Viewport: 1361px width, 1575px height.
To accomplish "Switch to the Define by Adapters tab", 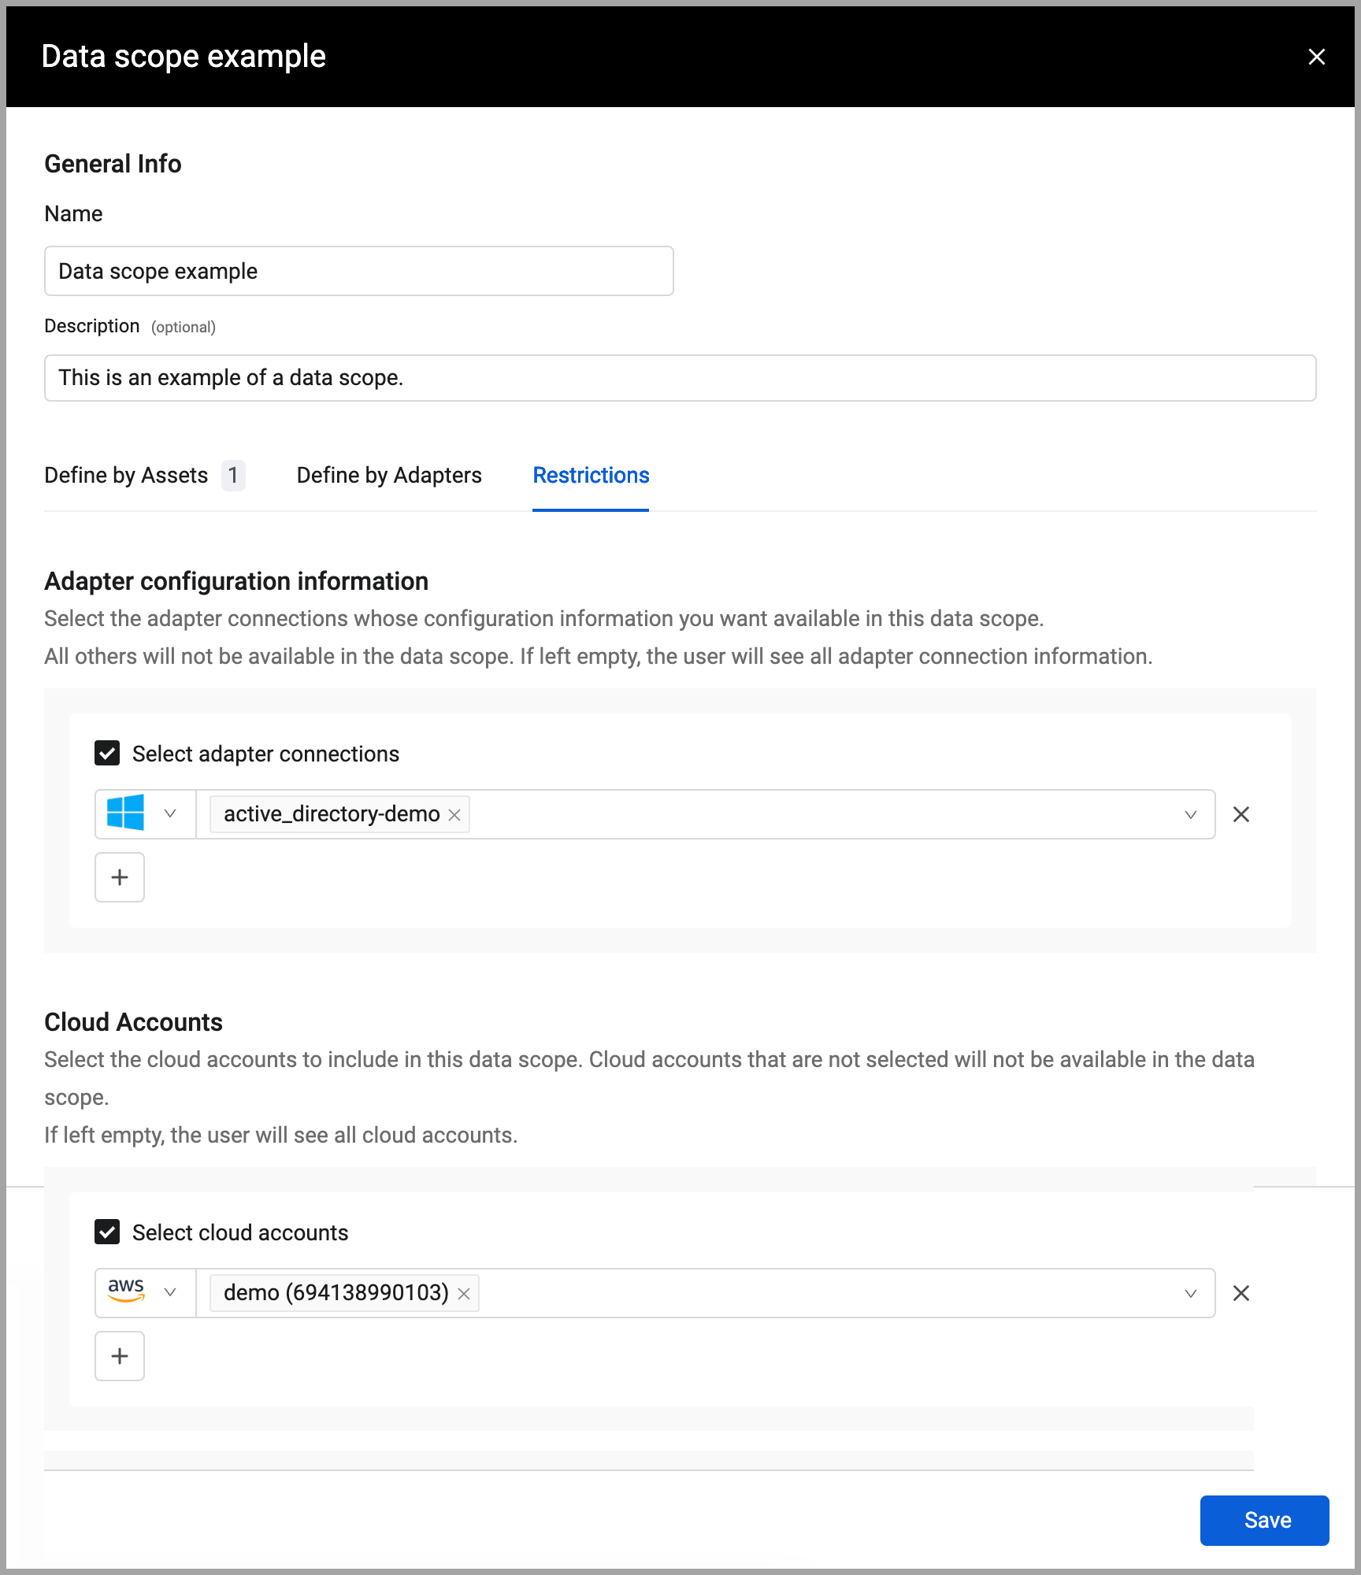I will (x=389, y=476).
